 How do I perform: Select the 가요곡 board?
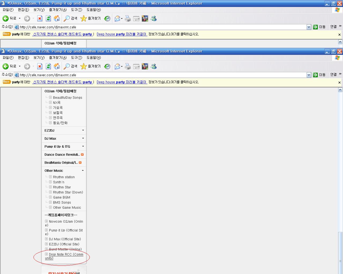(x=58, y=108)
